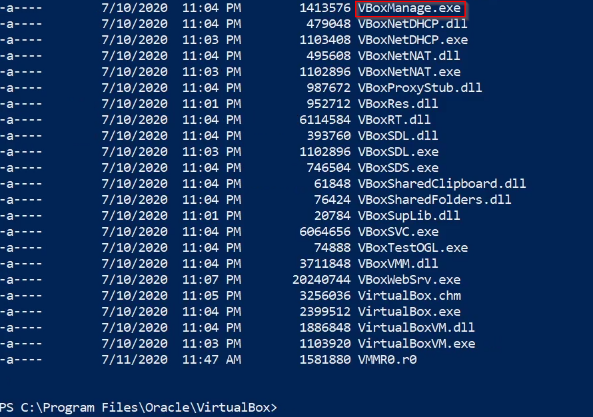Click the VirtualBox.chm help file name
The width and height of the screenshot is (593, 417).
410,296
